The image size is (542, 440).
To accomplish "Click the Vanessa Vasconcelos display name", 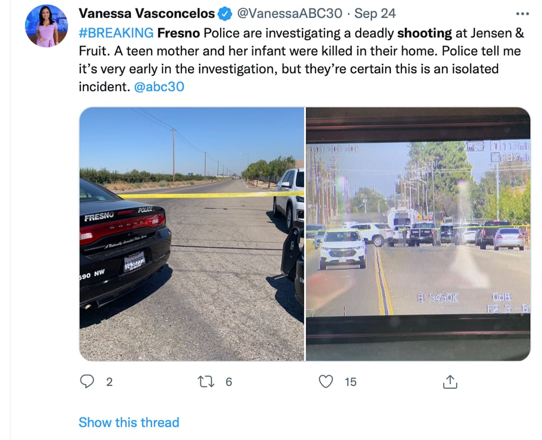I will (147, 14).
